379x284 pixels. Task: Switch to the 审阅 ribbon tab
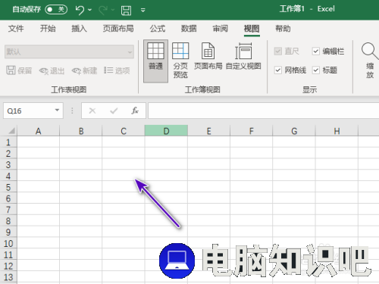[220, 29]
